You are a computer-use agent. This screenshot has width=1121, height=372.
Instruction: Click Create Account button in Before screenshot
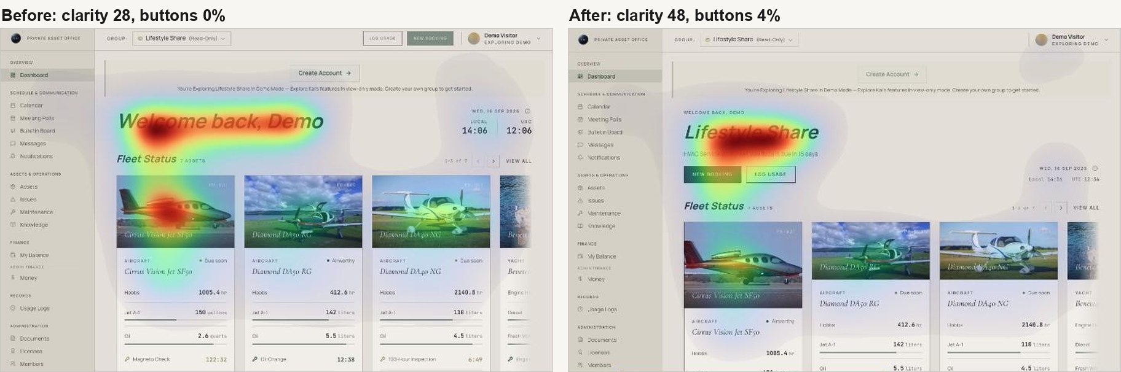coord(324,73)
